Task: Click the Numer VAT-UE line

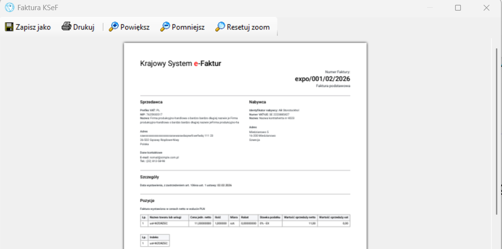Action: tap(269, 114)
